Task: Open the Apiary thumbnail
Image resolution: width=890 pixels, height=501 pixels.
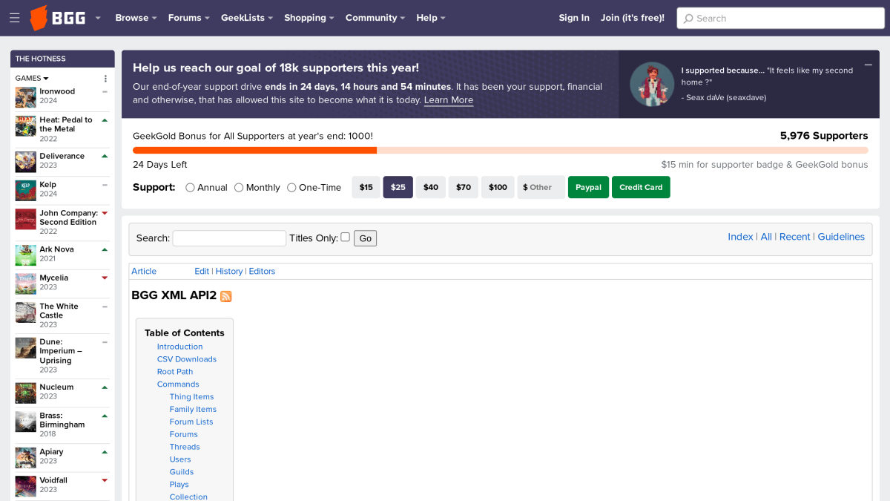Action: pyautogui.click(x=26, y=457)
